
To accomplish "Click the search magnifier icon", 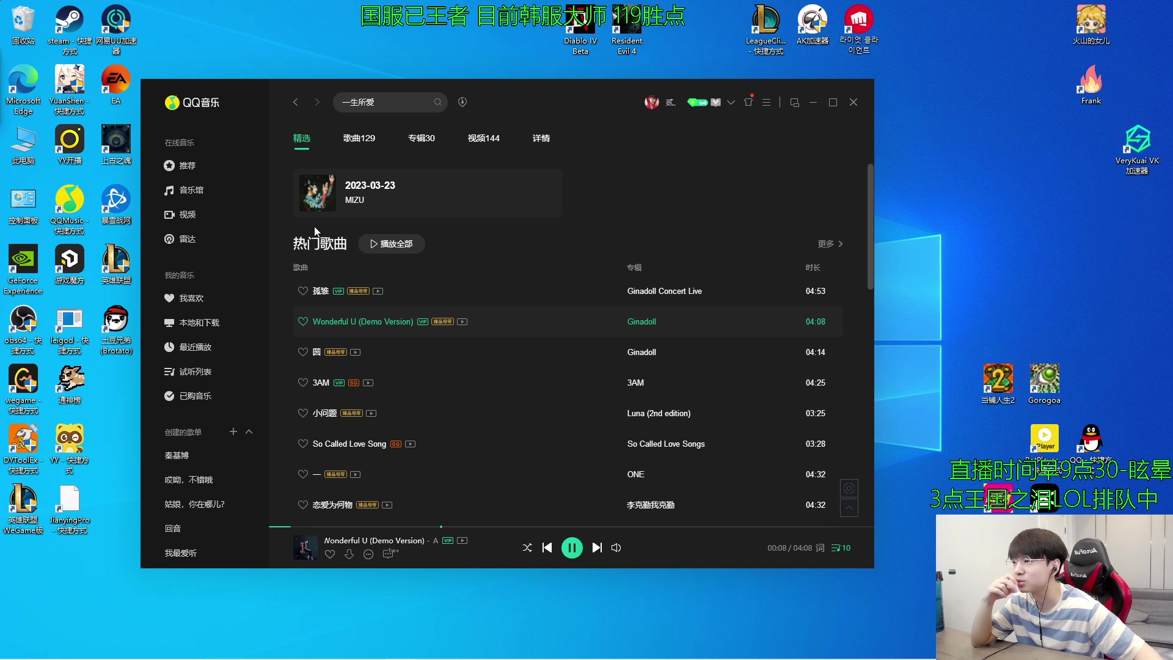I will tap(437, 102).
